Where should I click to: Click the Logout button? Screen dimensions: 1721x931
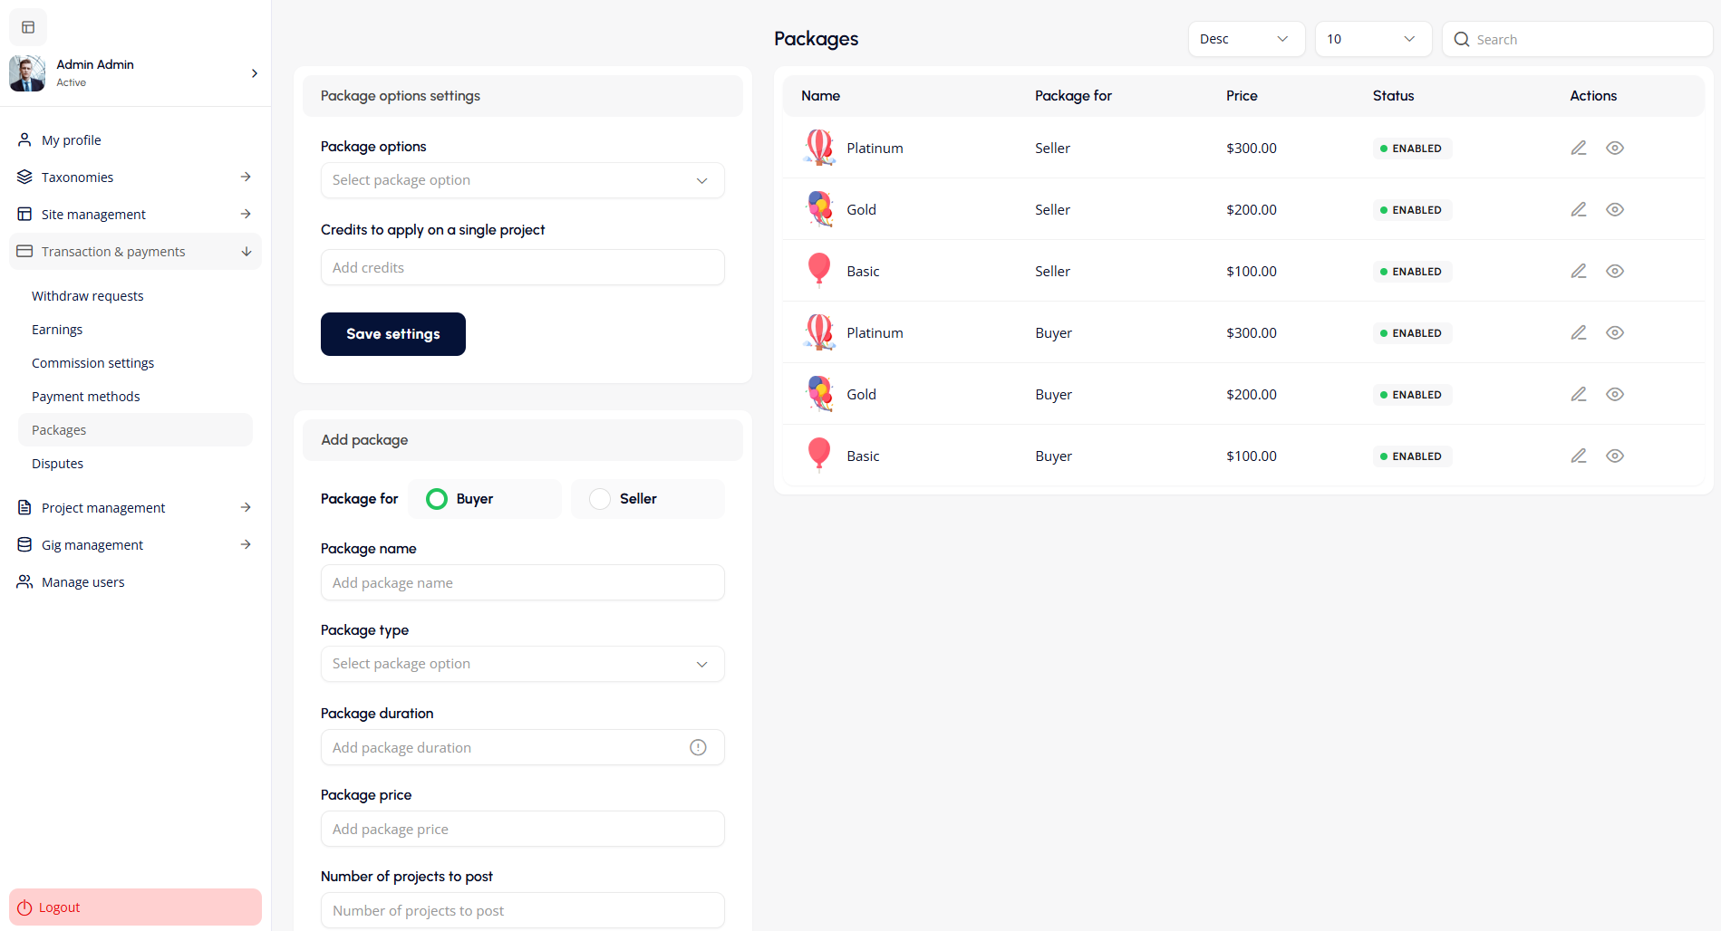click(x=135, y=907)
